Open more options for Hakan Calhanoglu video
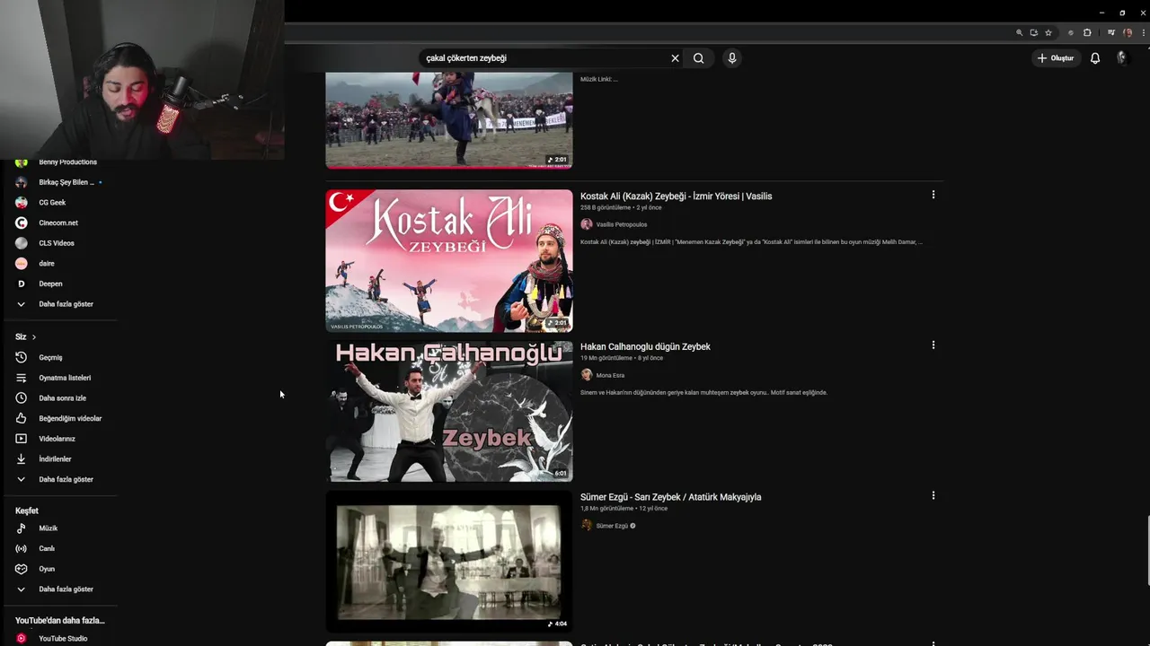 [933, 345]
